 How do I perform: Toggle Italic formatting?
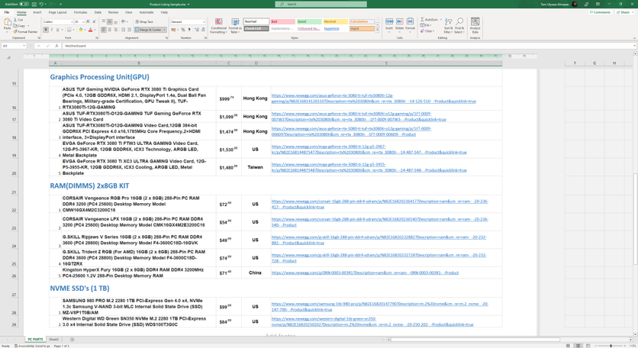coord(52,30)
